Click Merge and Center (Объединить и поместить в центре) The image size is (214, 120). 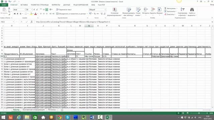tap(71, 14)
